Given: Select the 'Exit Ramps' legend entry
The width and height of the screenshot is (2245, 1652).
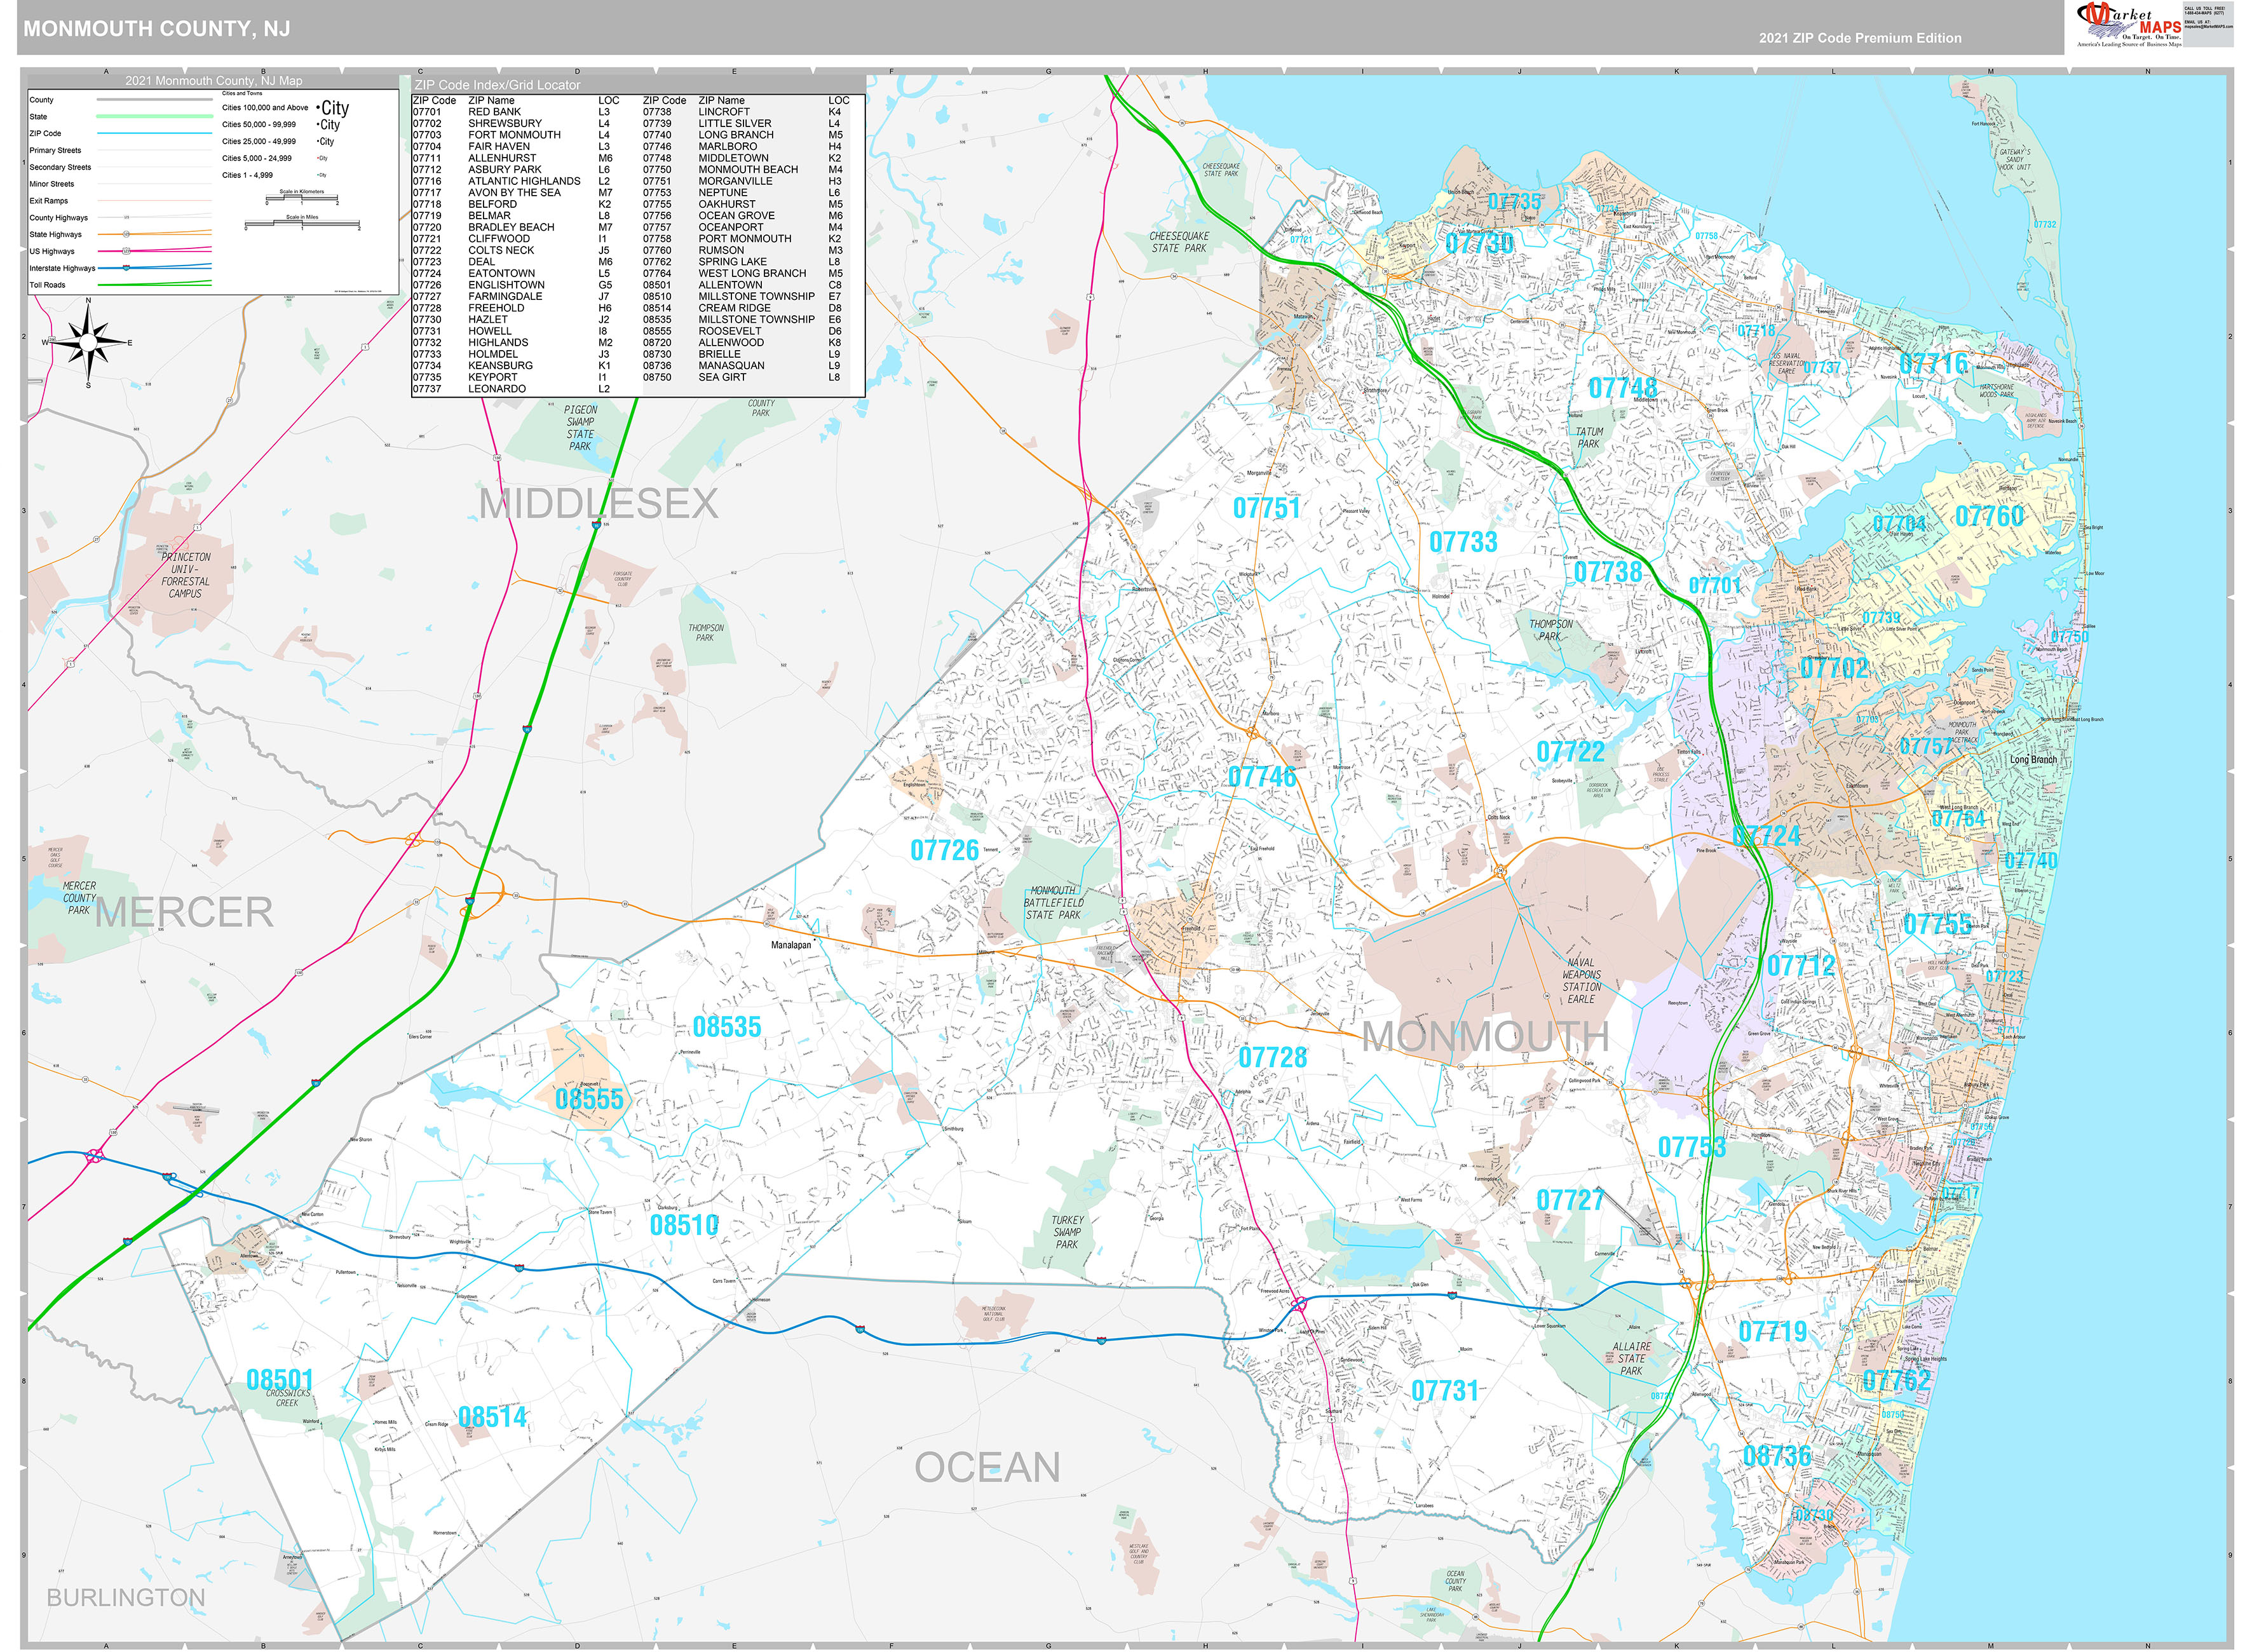Looking at the screenshot, I should point(120,201).
